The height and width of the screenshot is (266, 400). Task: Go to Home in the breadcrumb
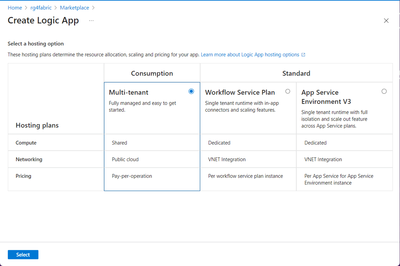coord(15,8)
